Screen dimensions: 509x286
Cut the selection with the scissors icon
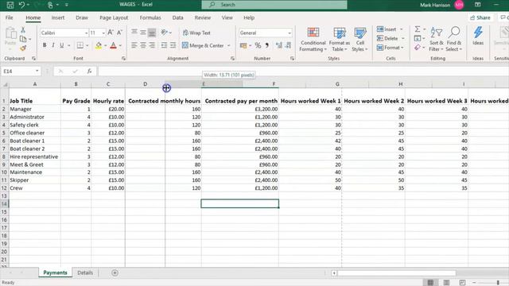tap(23, 30)
